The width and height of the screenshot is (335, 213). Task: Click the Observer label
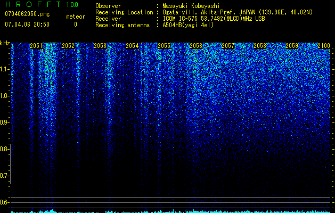tap(108, 6)
